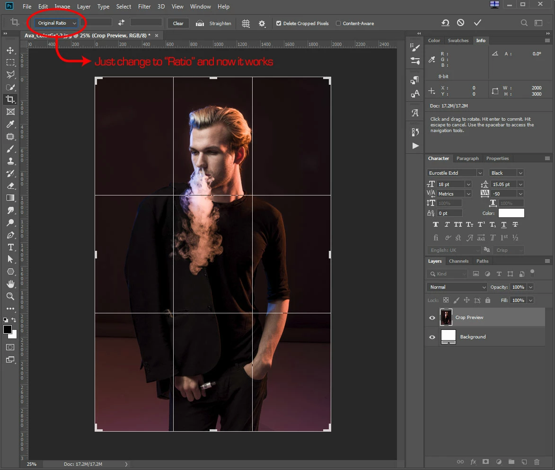Select the Dodge tool
555x470 pixels.
click(x=10, y=222)
